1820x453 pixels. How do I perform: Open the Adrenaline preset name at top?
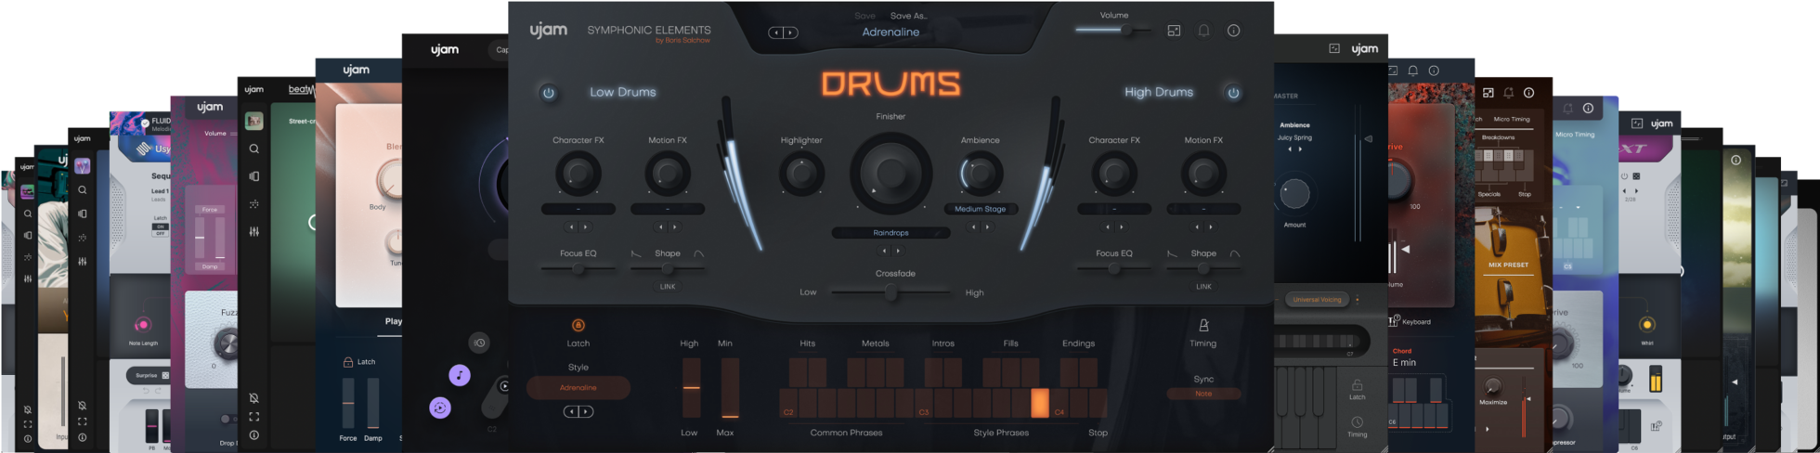pos(890,32)
